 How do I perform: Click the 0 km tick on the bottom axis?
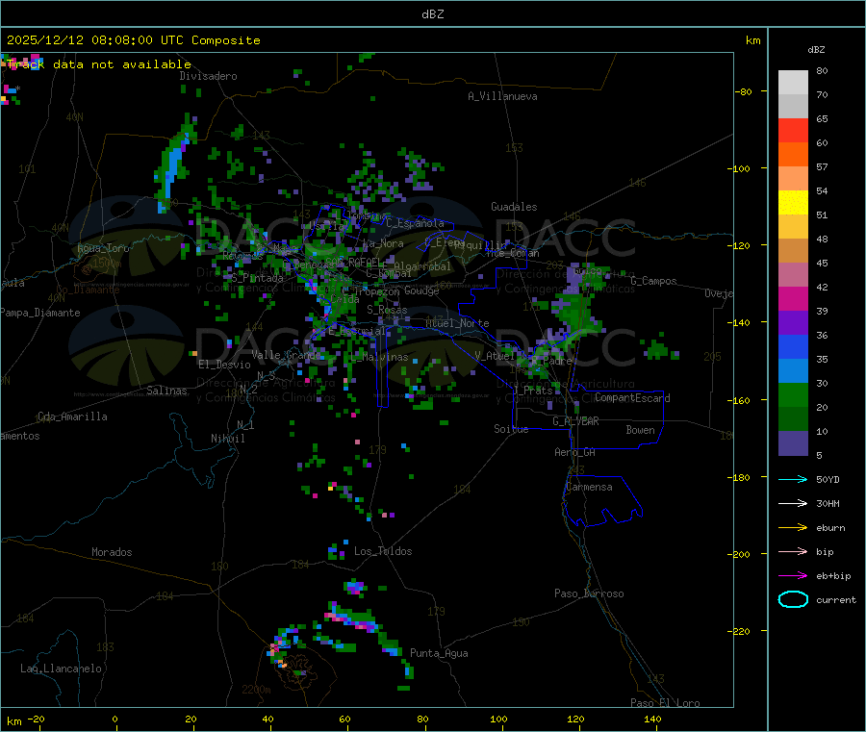(x=115, y=719)
